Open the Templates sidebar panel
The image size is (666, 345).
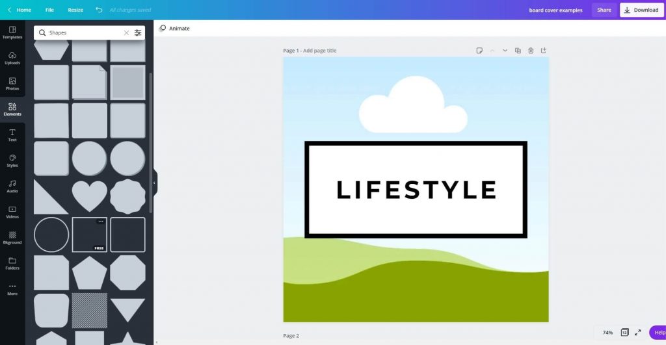pos(12,32)
